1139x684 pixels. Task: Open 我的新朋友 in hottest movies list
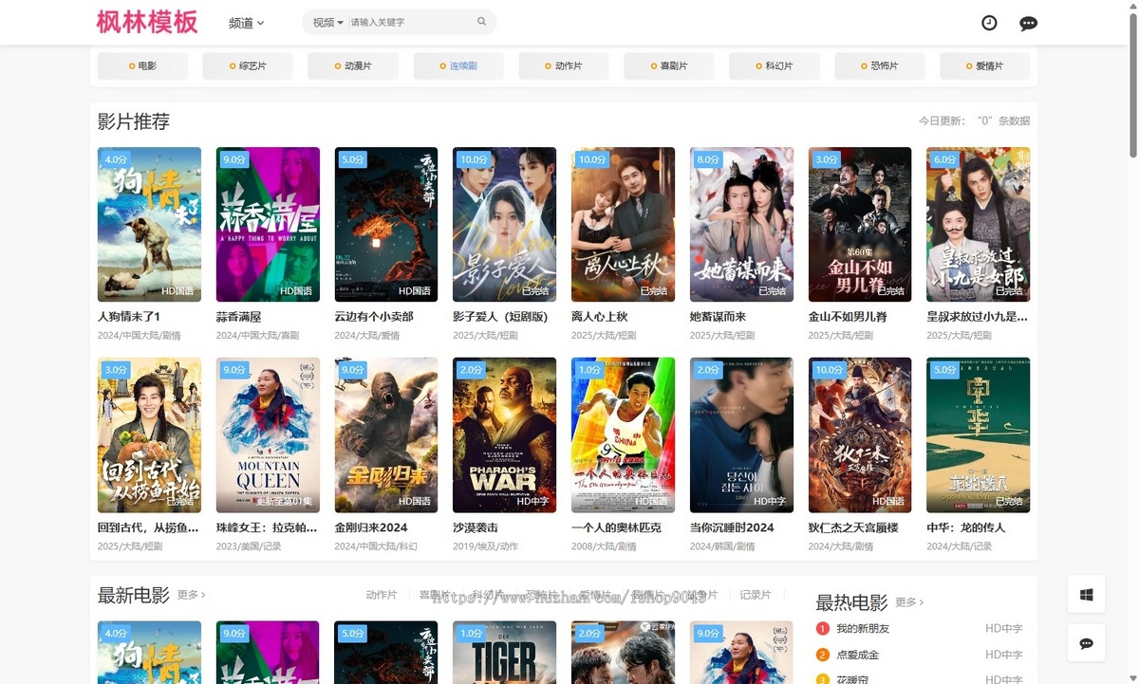(x=863, y=628)
